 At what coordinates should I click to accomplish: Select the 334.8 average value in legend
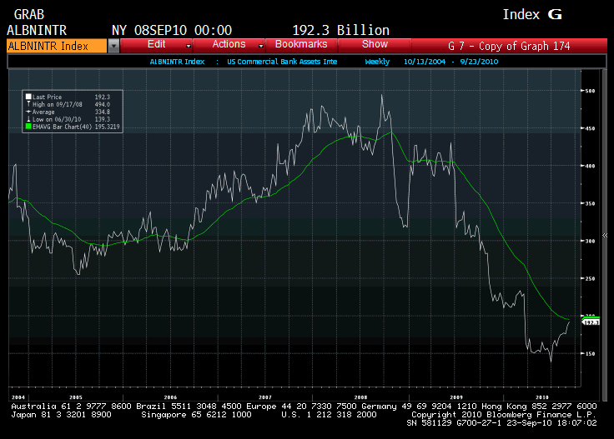click(103, 112)
